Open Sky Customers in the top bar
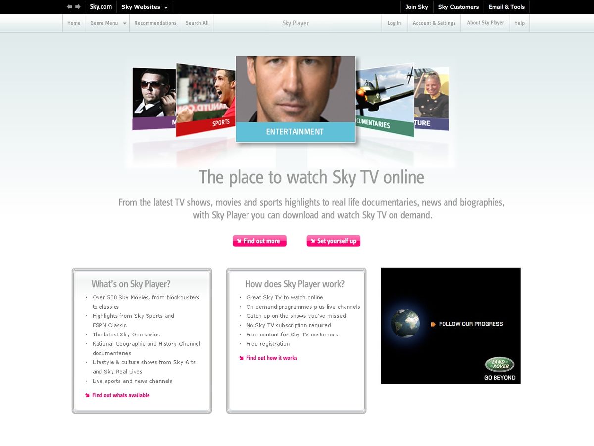 point(458,7)
